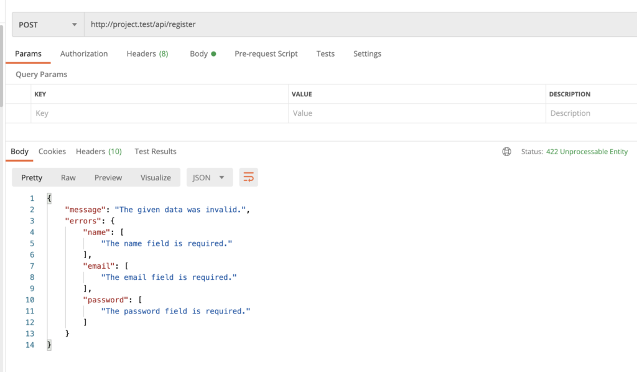Click the Key input in Query Params
Screen dimensions: 637x372
[159, 114]
